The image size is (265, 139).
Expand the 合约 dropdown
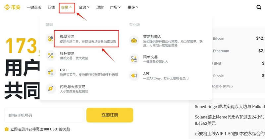[x=84, y=7]
